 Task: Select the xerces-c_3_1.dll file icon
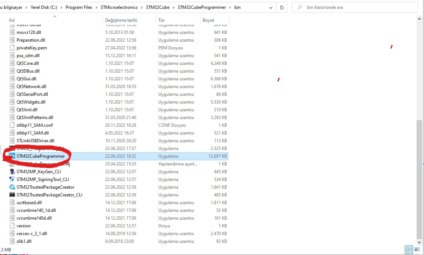12,233
